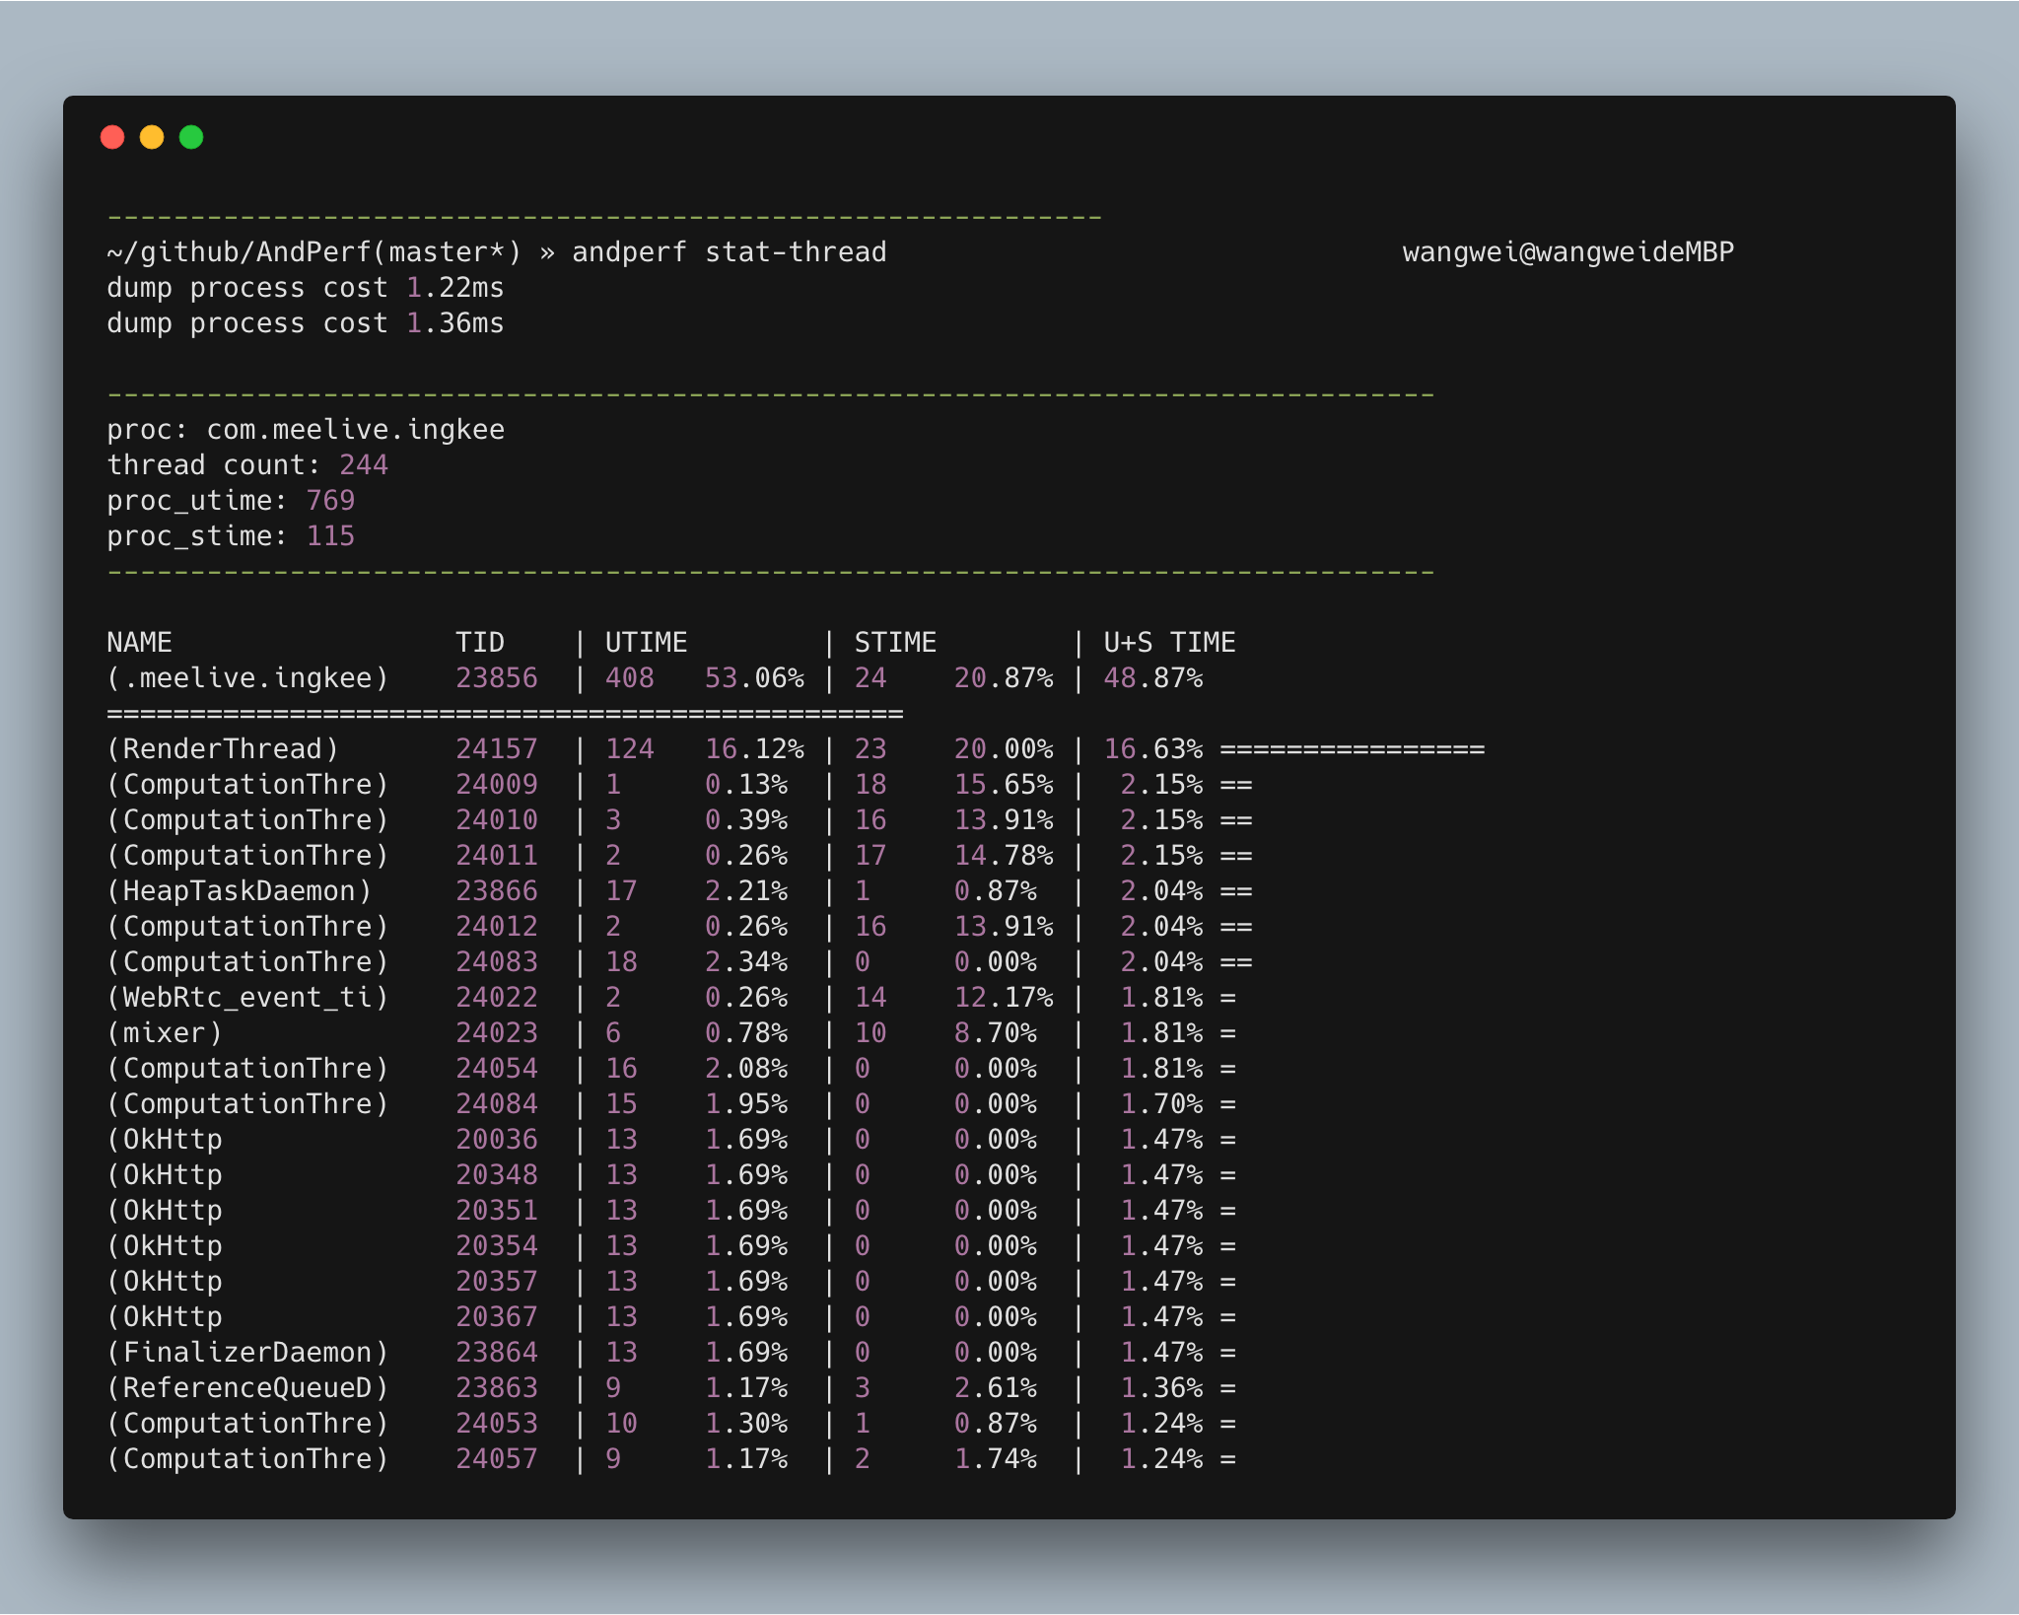
Task: Click the FinalizerDaemon thread name
Action: coord(247,1353)
